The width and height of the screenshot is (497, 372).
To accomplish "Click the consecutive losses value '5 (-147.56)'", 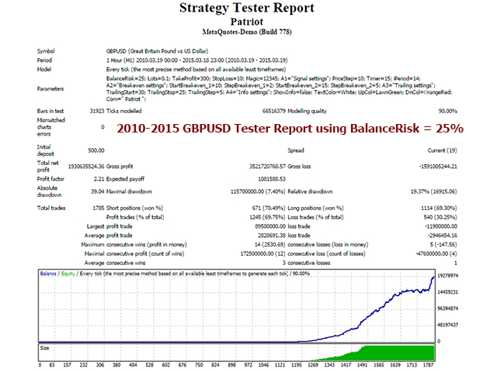I will pos(443,245).
